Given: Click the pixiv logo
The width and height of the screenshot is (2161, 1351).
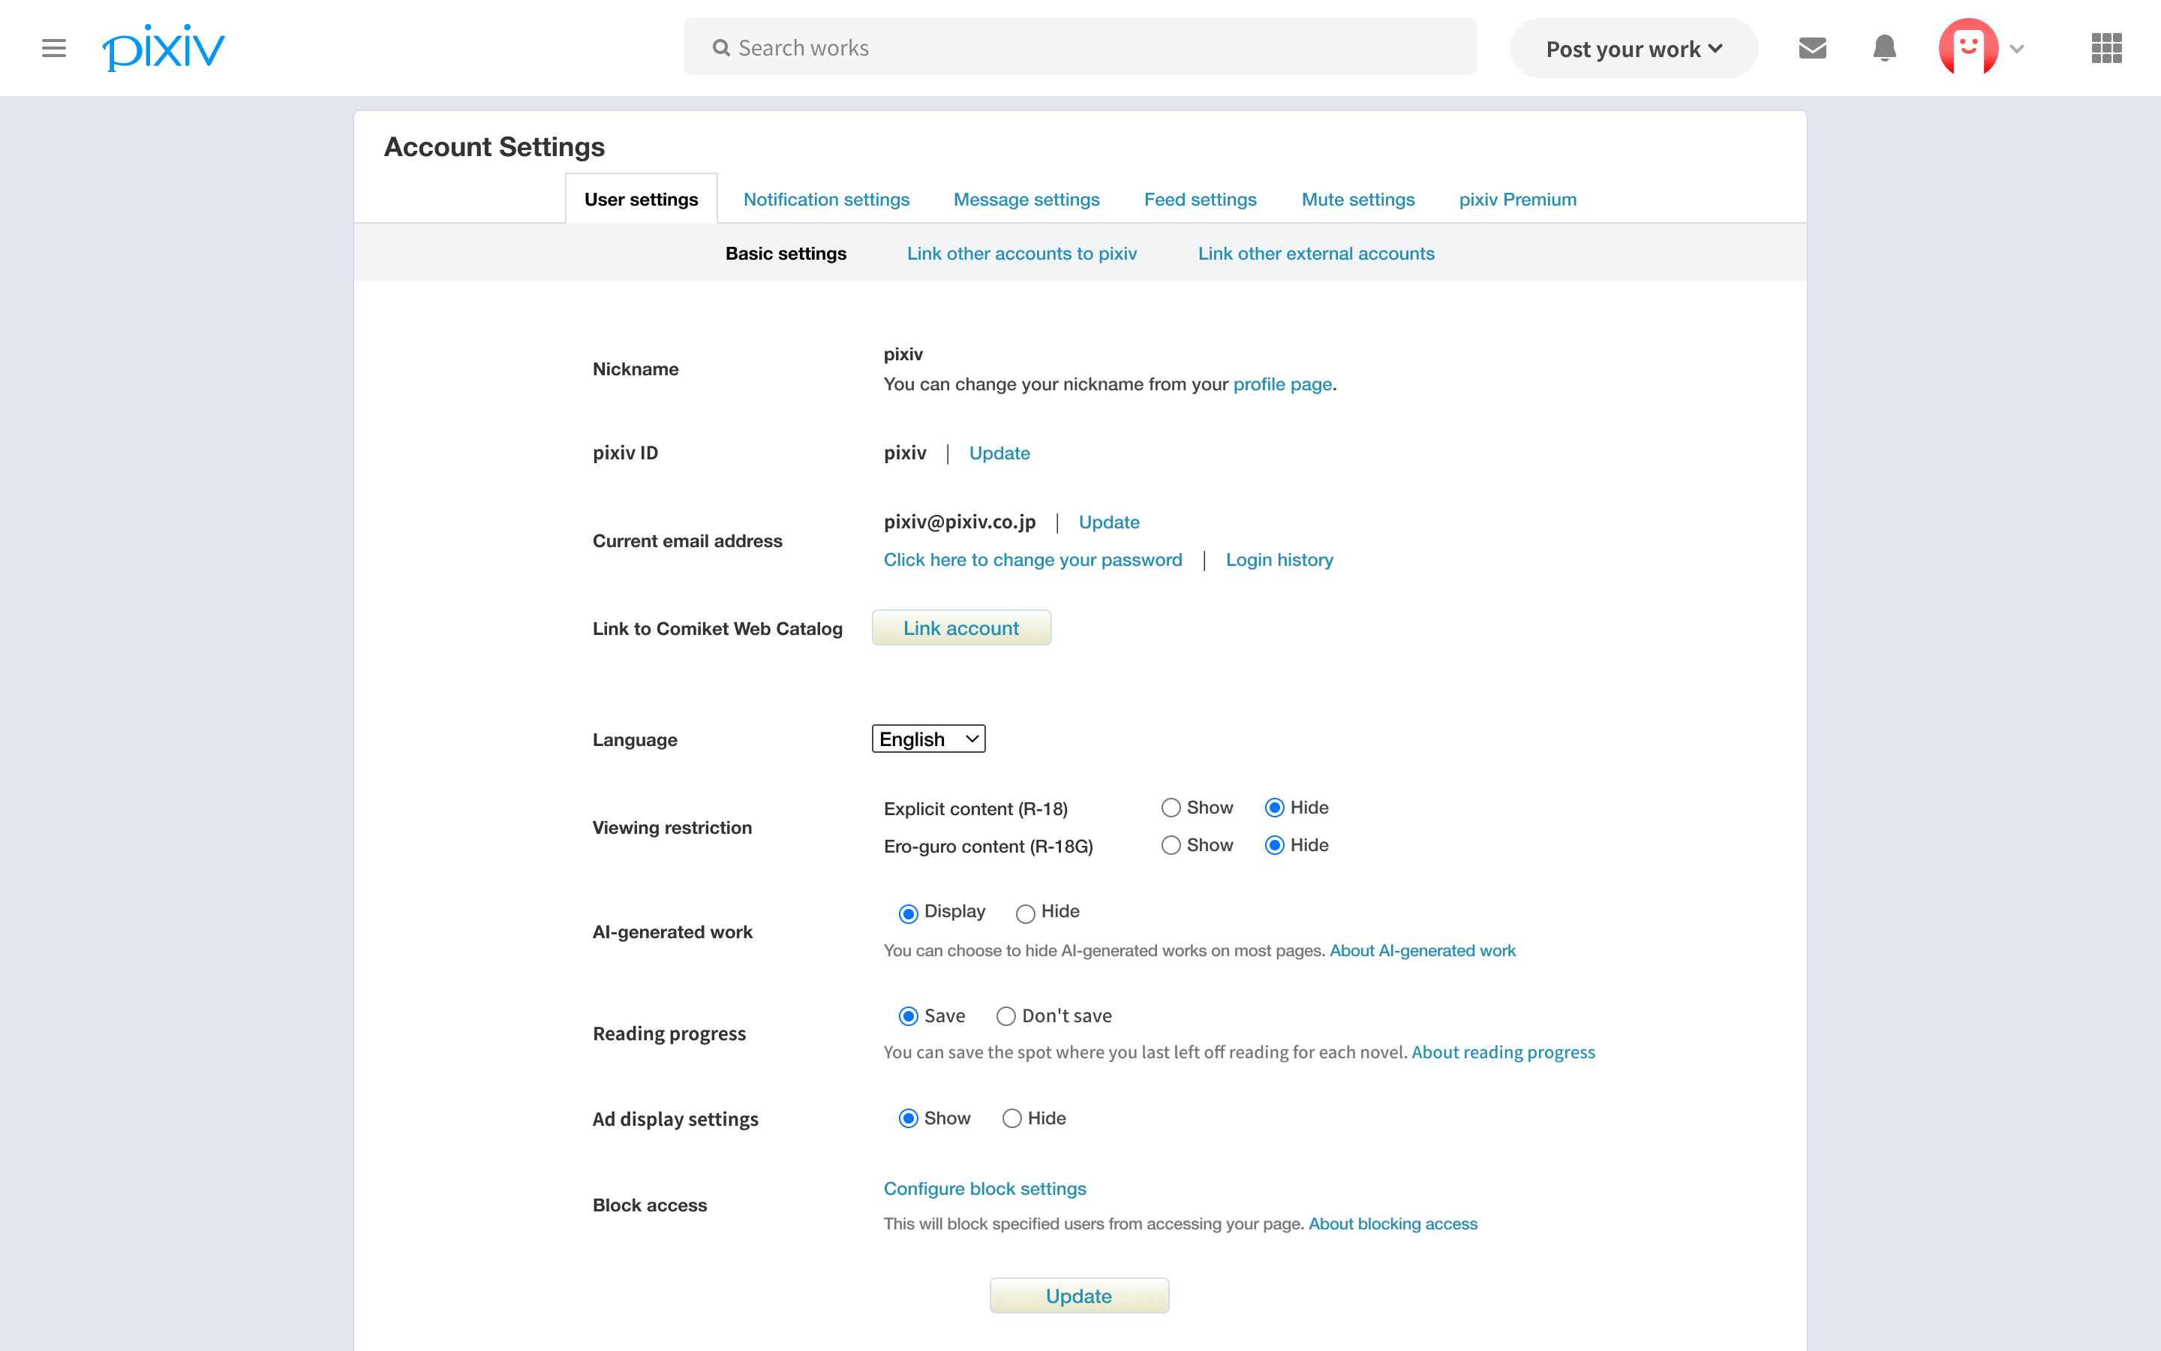Looking at the screenshot, I should coord(163,47).
